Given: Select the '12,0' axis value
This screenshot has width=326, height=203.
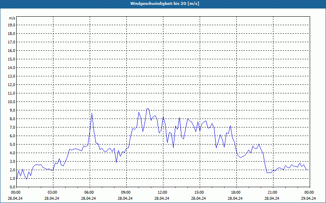Looking at the screenshot, I should 12,84.
